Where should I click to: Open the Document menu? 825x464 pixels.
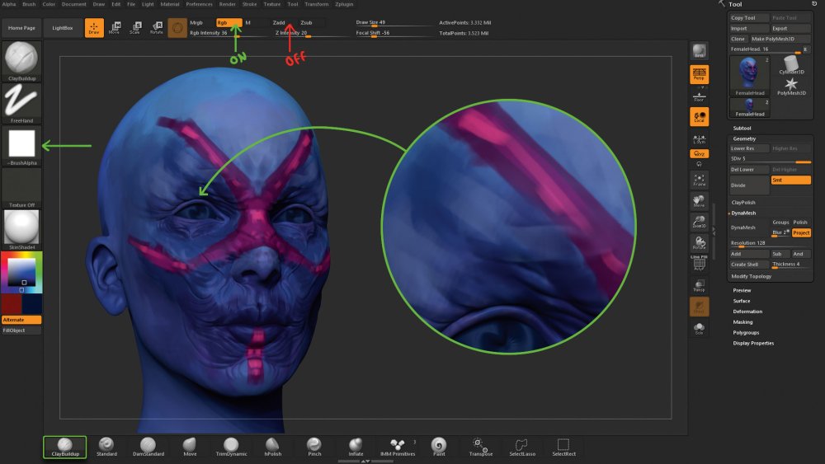(73, 4)
